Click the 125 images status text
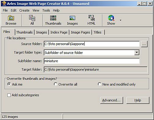 pyautogui.click(x=10, y=117)
